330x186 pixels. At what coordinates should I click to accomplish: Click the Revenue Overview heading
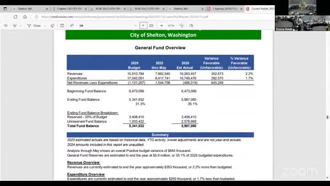(x=84, y=163)
